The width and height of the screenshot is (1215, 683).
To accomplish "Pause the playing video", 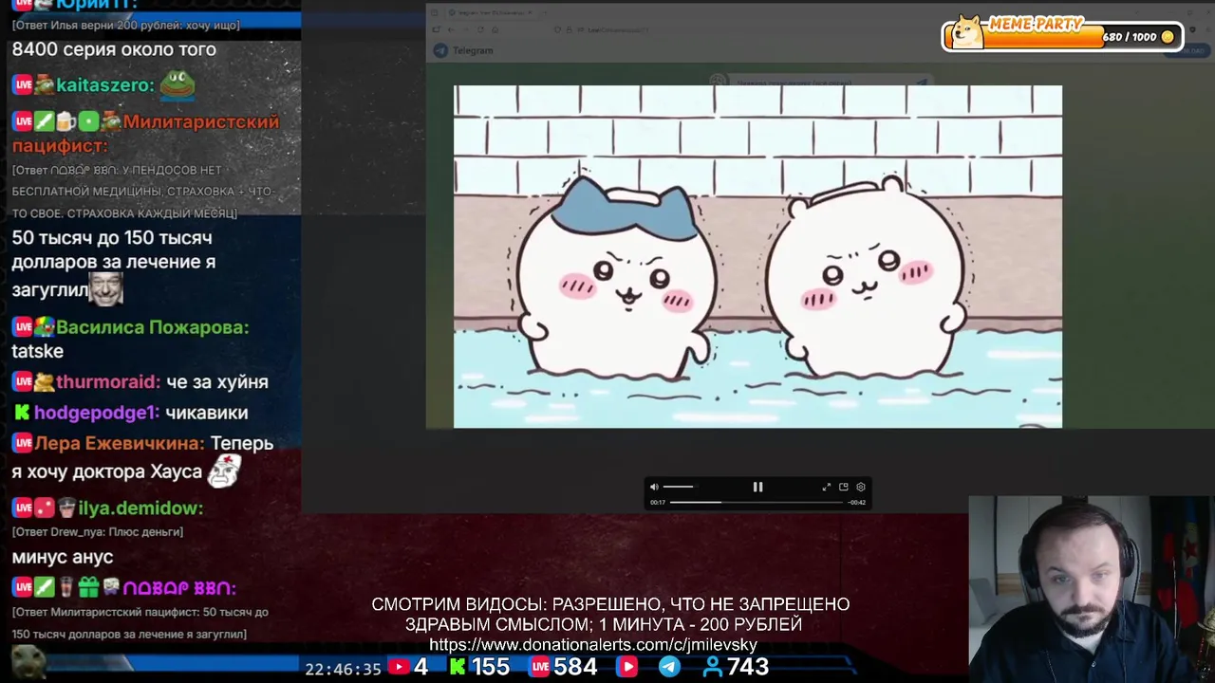I will tap(757, 487).
